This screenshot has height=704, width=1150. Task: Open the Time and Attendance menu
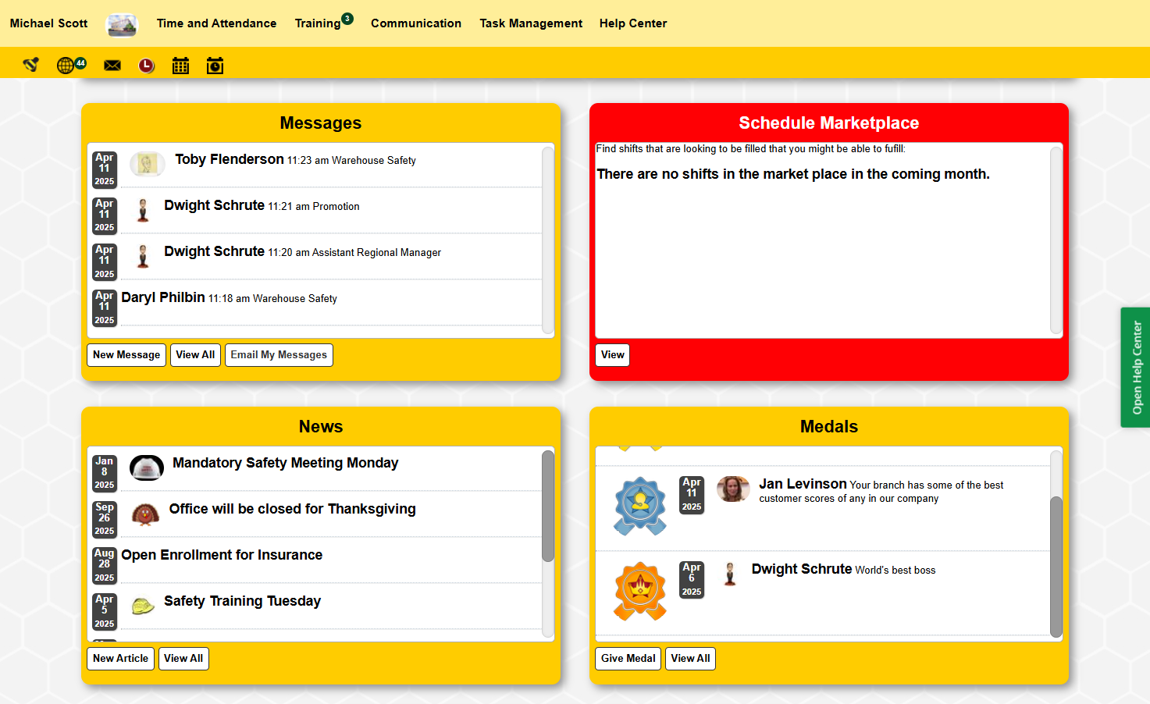click(x=216, y=23)
